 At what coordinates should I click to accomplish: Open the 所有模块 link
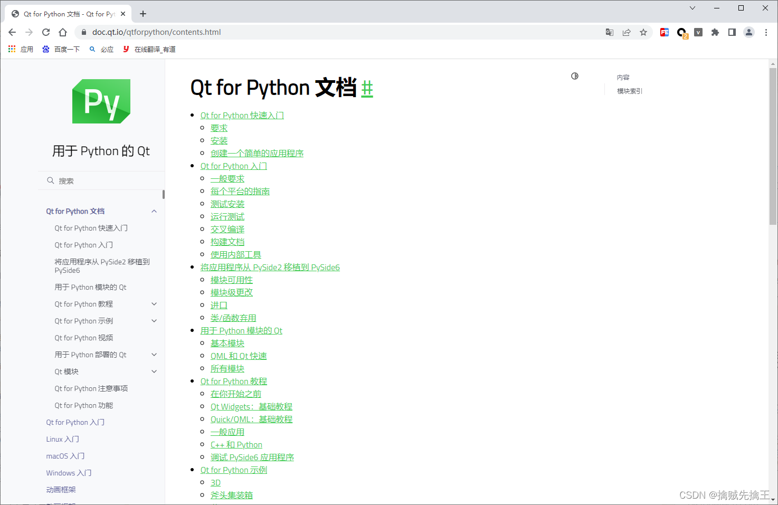click(227, 368)
